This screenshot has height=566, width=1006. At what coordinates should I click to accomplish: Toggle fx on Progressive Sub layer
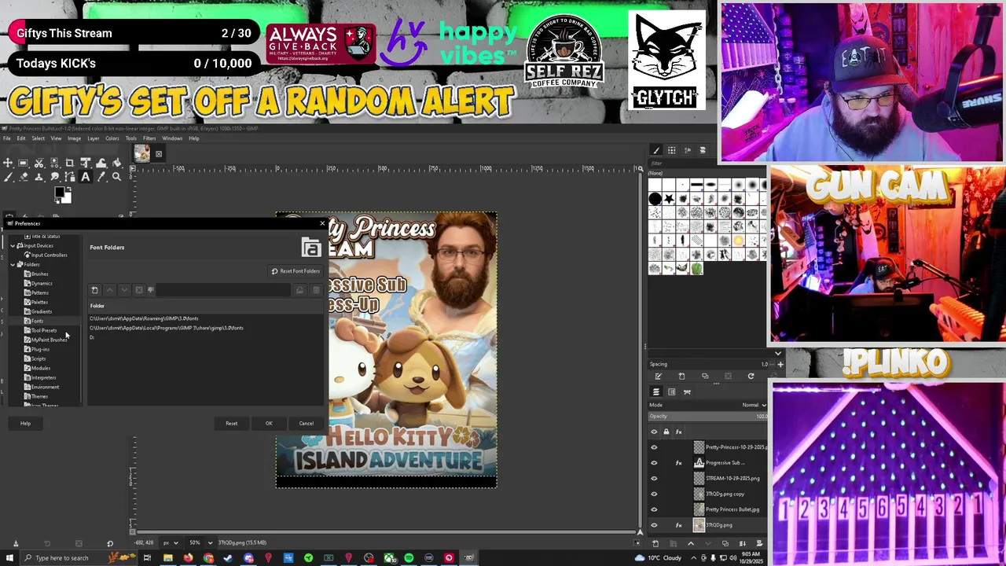678,463
